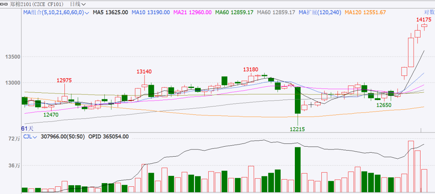Click the 14175 high price marker
Screen dimensions: 435x194
pos(424,20)
